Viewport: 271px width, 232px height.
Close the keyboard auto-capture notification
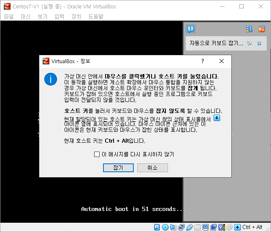pyautogui.click(x=259, y=43)
